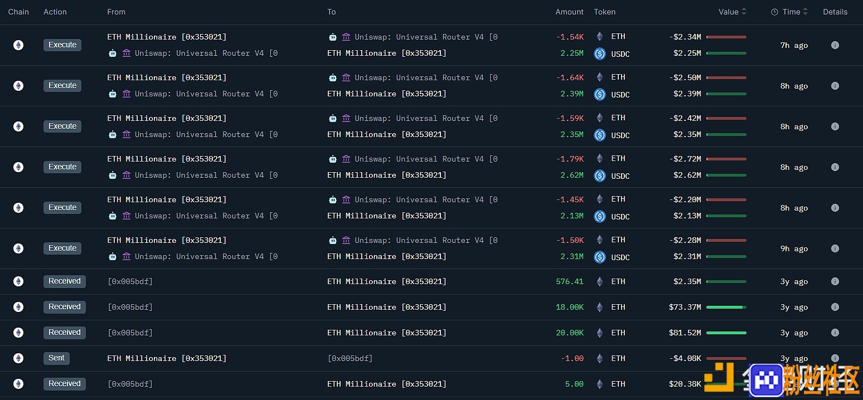Open details info icon for the -$2.50M transaction
This screenshot has width=863, height=400.
tap(835, 86)
